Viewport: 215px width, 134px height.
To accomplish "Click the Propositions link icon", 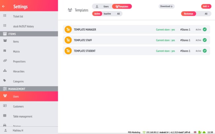I will [5, 60].
